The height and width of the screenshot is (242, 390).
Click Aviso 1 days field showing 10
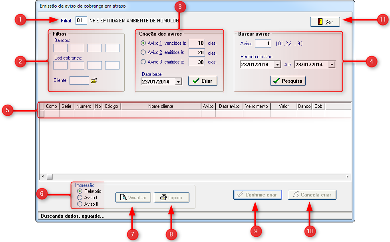point(197,43)
